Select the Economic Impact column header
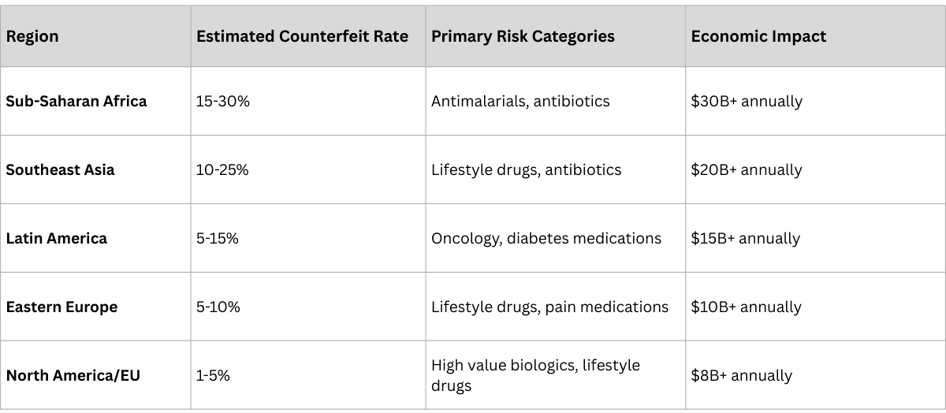Viewport: 946px width, 413px height. click(x=758, y=36)
